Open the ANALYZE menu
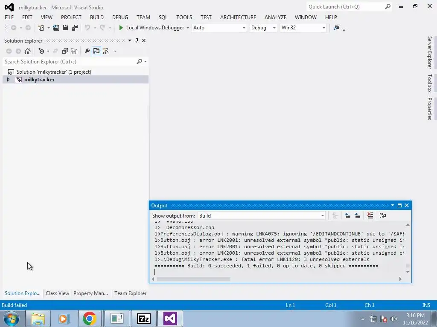Viewport: 437px width, 327px height. tap(275, 17)
